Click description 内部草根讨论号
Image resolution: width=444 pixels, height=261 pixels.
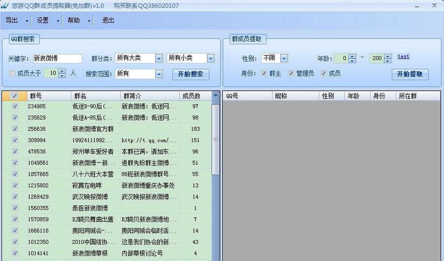point(142,253)
